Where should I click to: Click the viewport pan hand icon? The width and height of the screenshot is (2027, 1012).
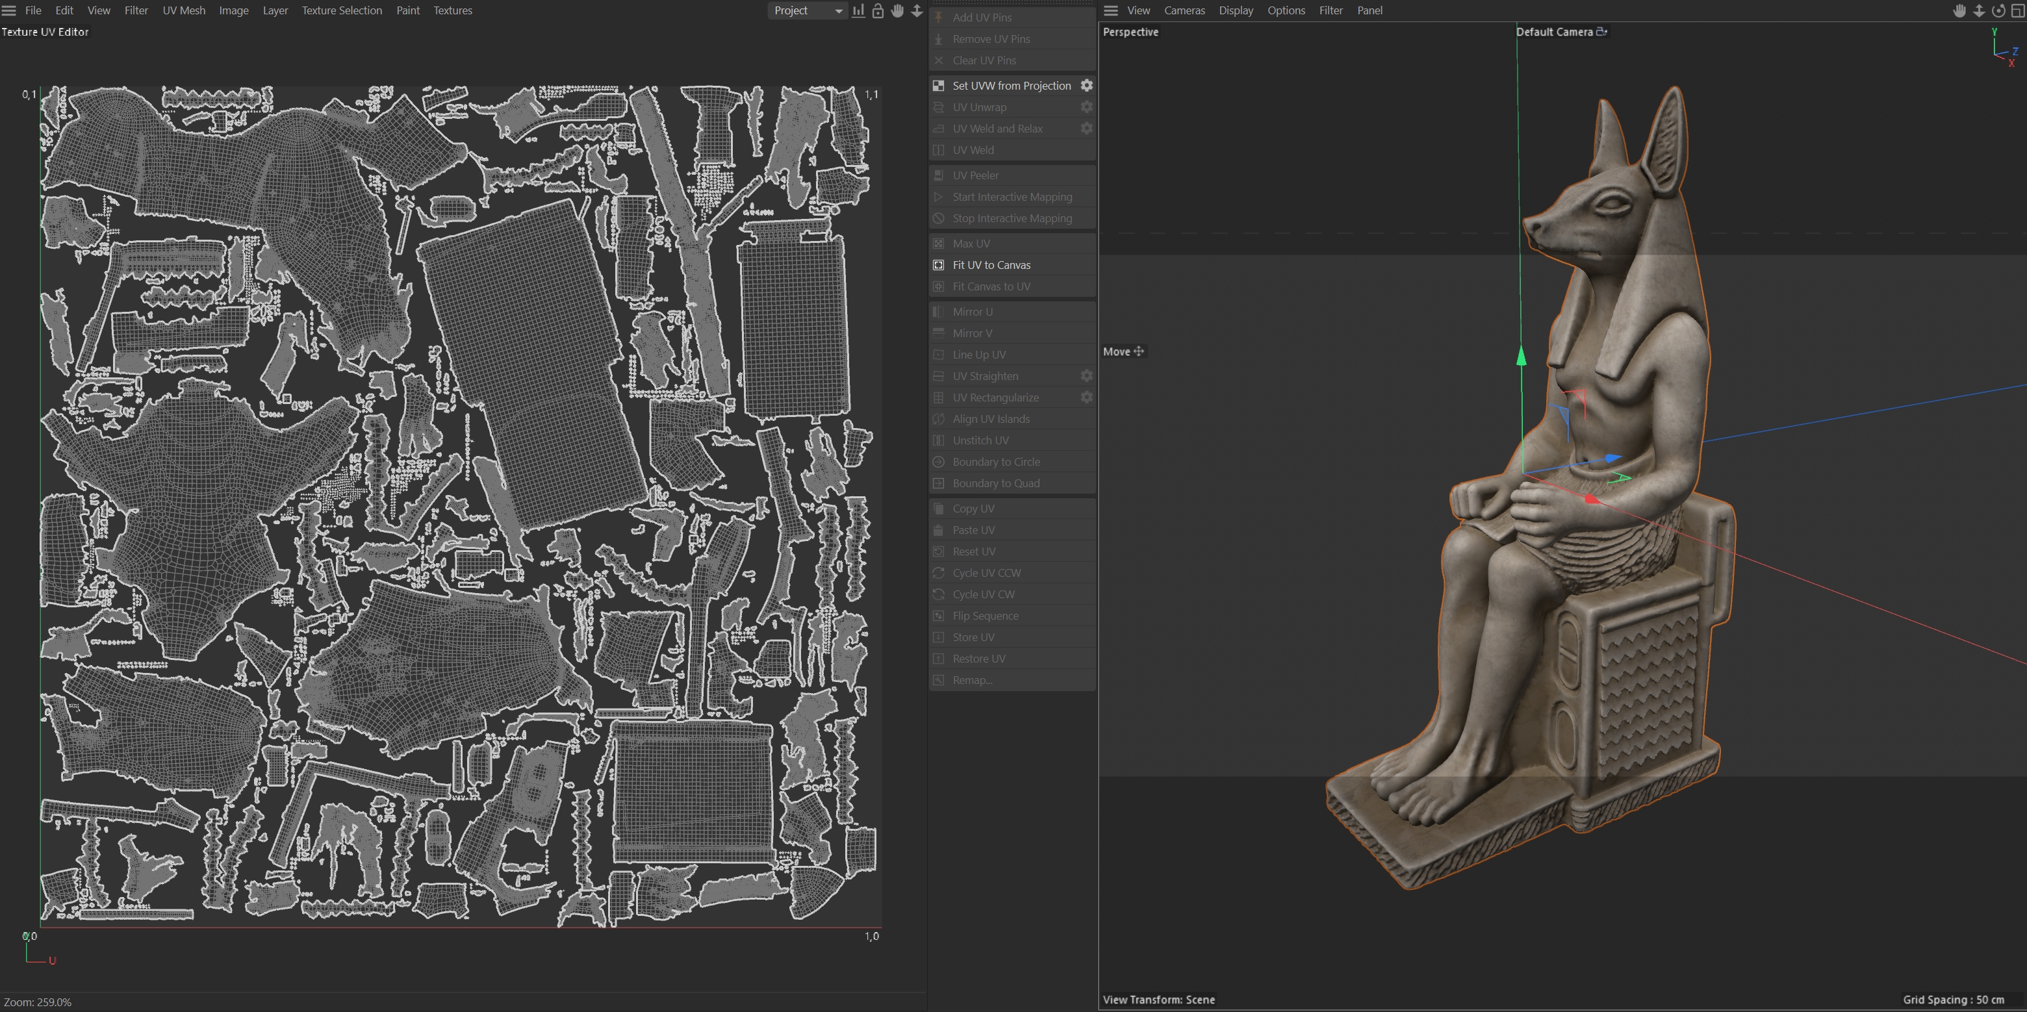coord(1959,10)
